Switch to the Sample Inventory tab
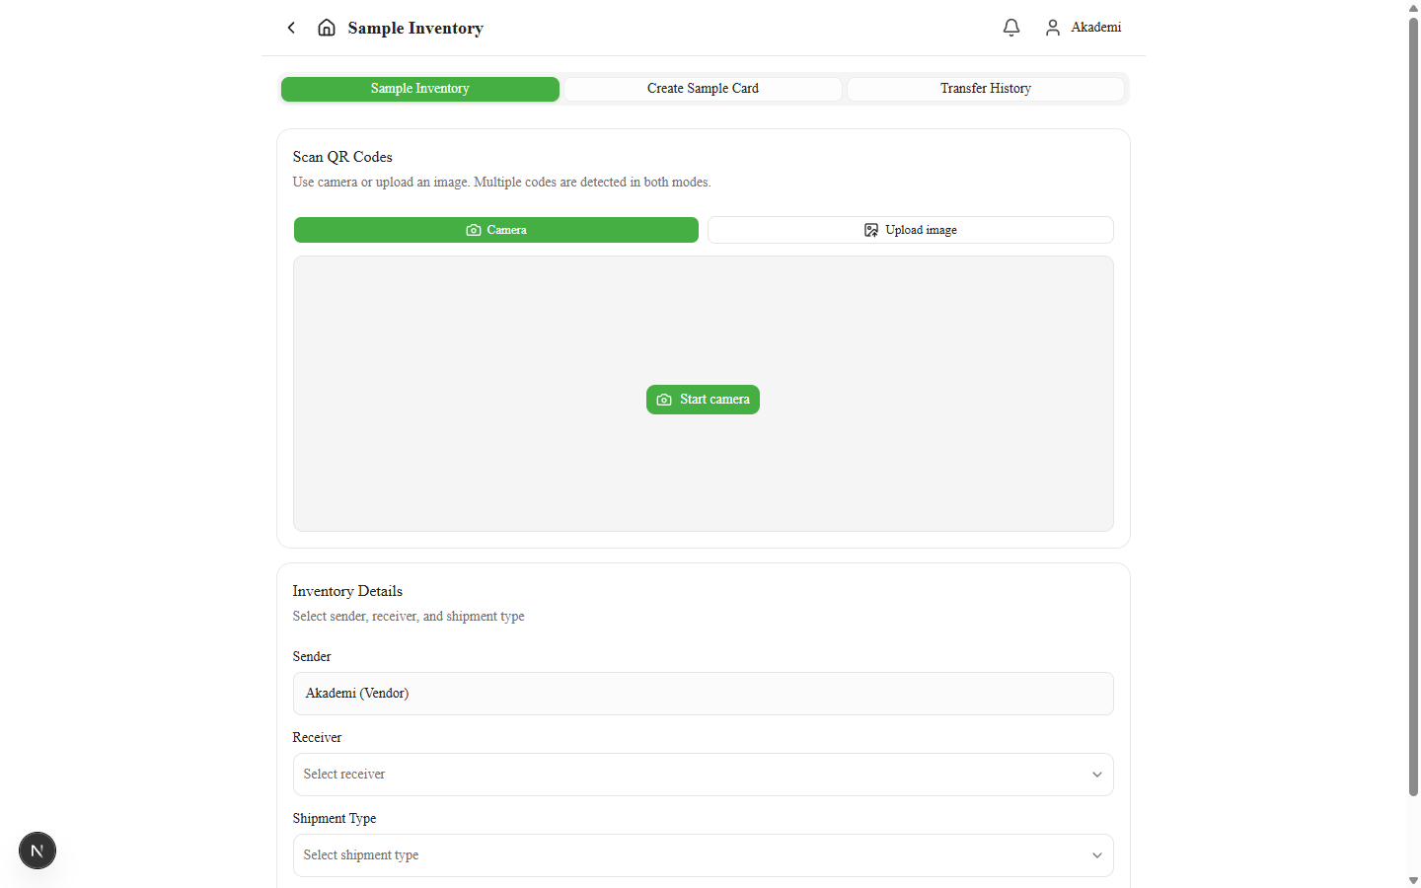This screenshot has width=1421, height=888. (420, 89)
